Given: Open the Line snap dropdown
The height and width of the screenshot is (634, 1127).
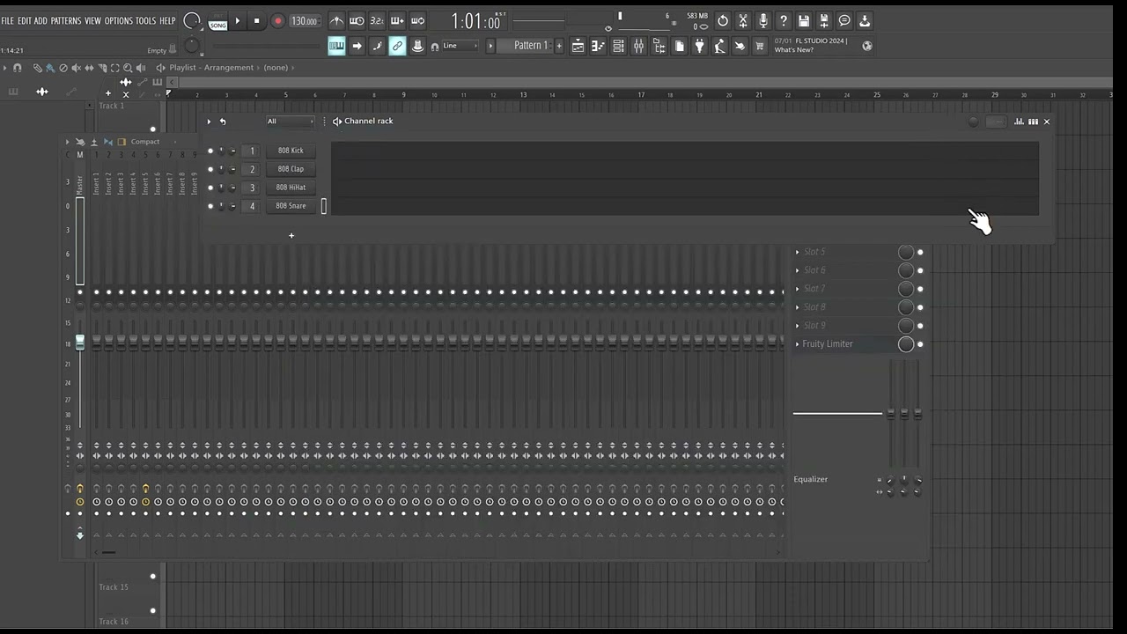Looking at the screenshot, I should [x=461, y=46].
